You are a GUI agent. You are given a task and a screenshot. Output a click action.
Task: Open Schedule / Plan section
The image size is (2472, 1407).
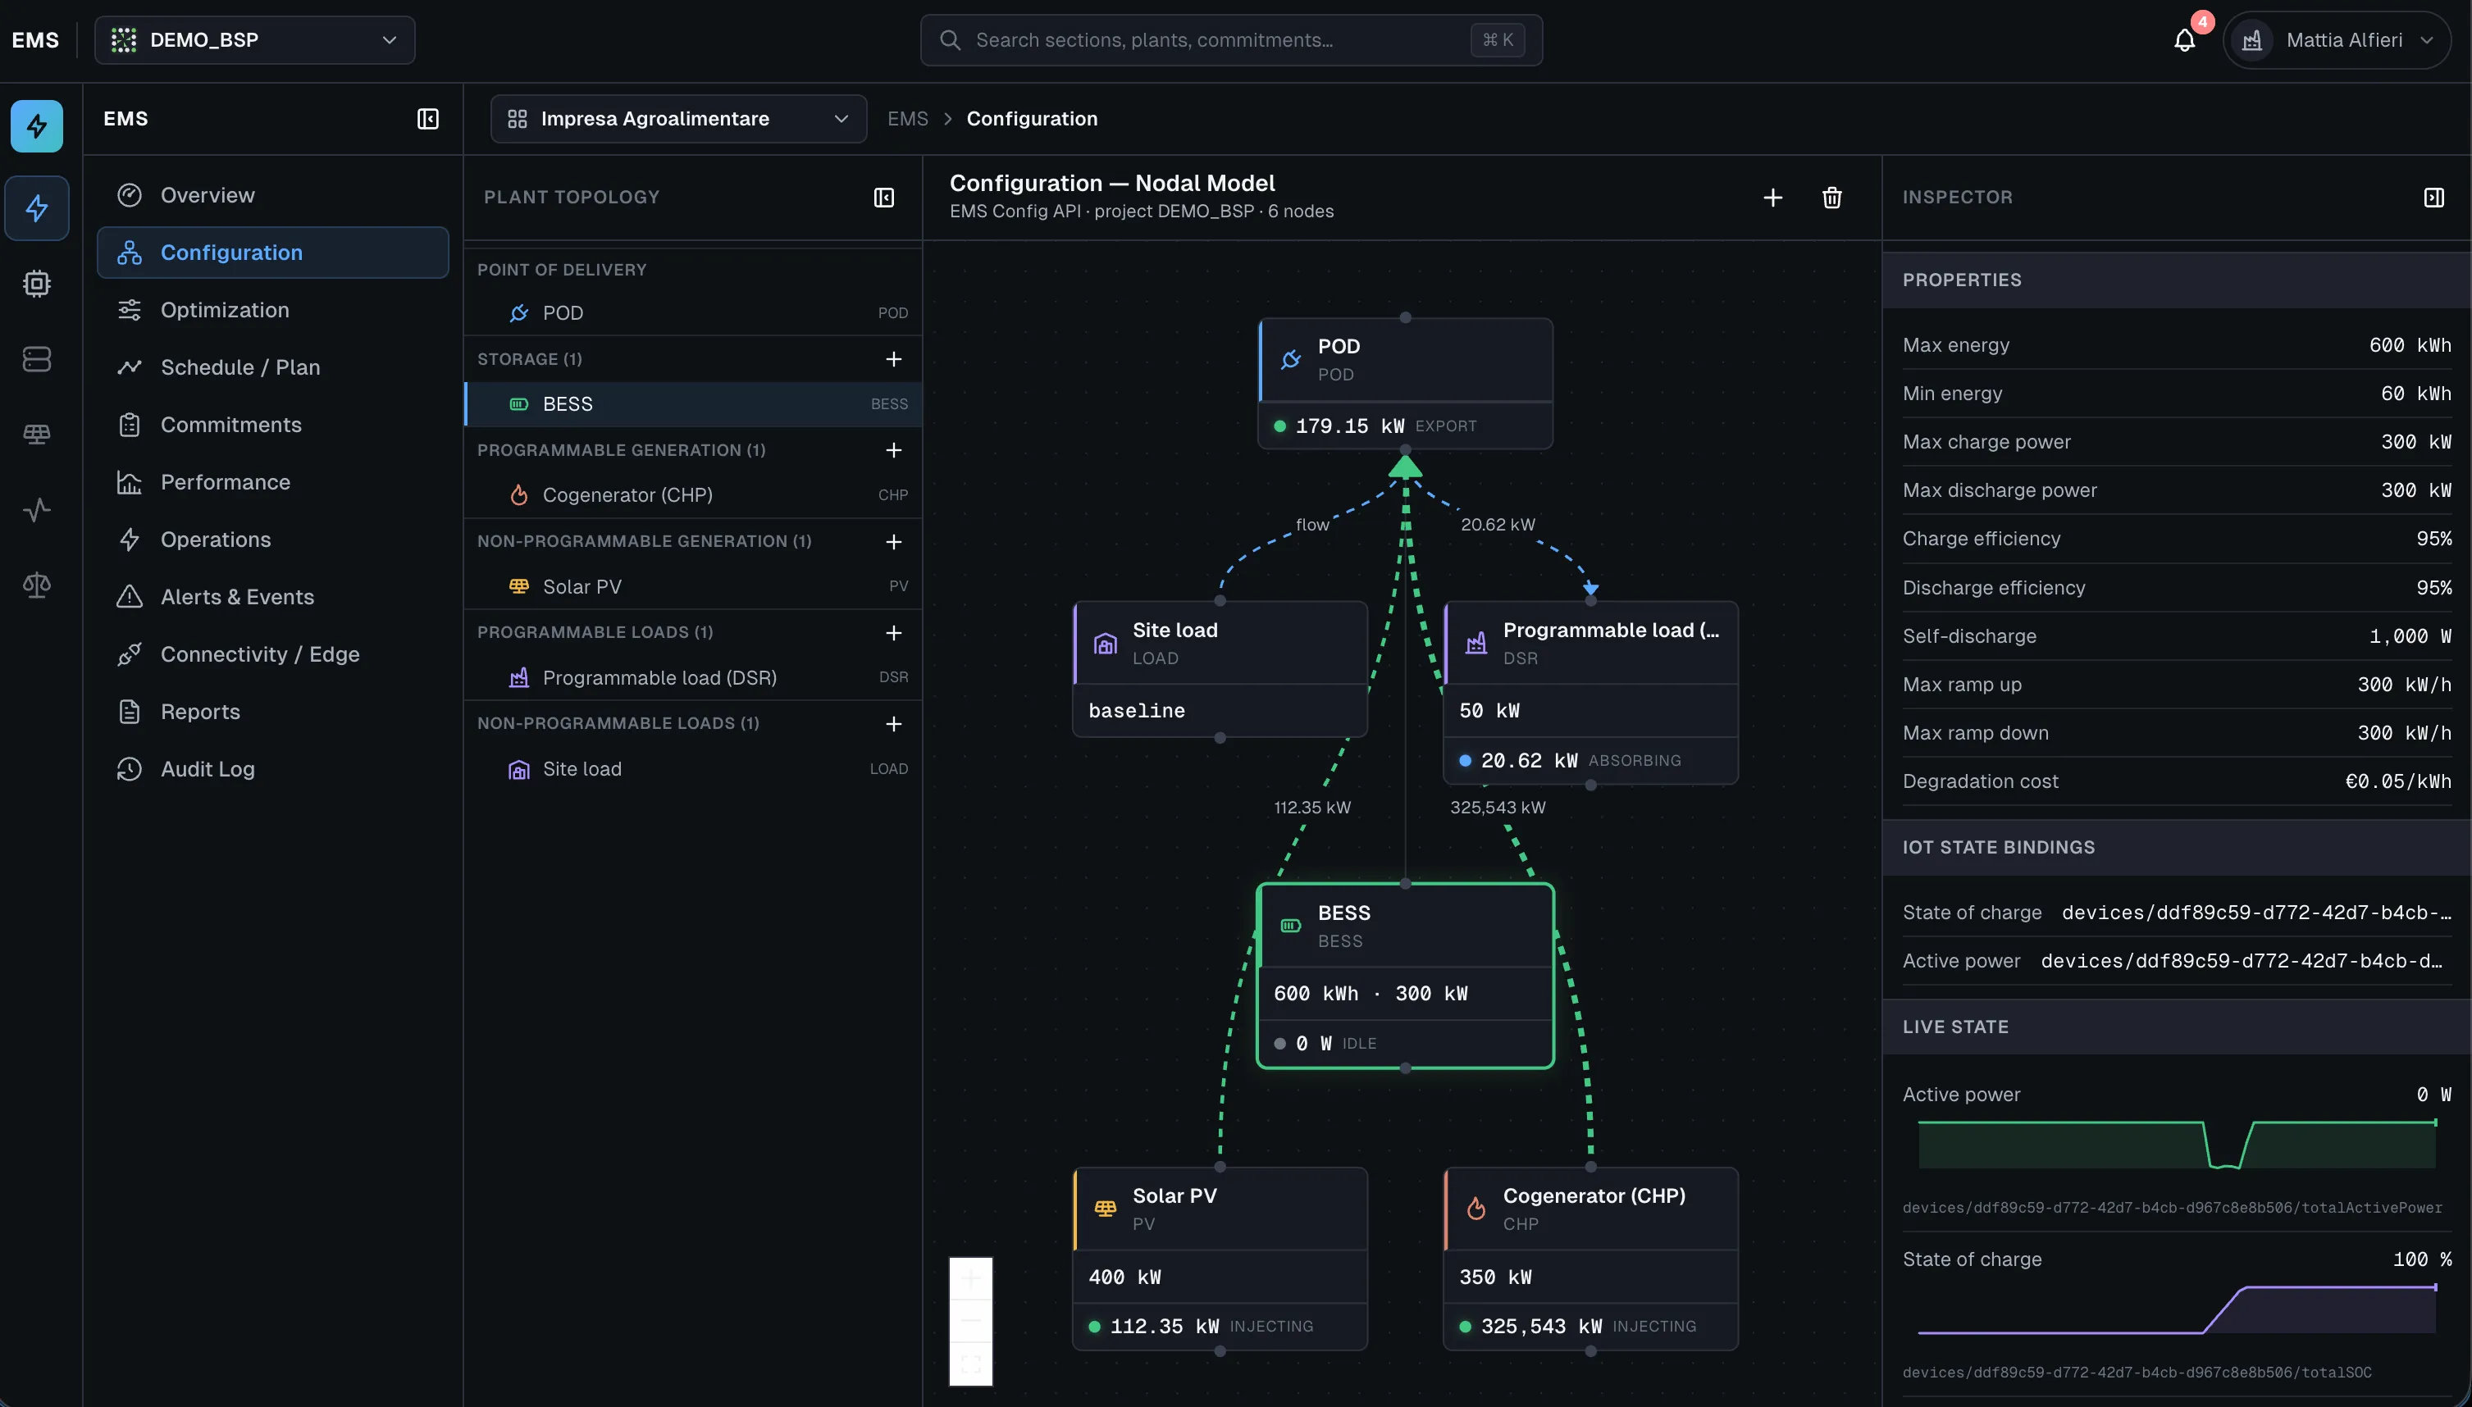272,367
